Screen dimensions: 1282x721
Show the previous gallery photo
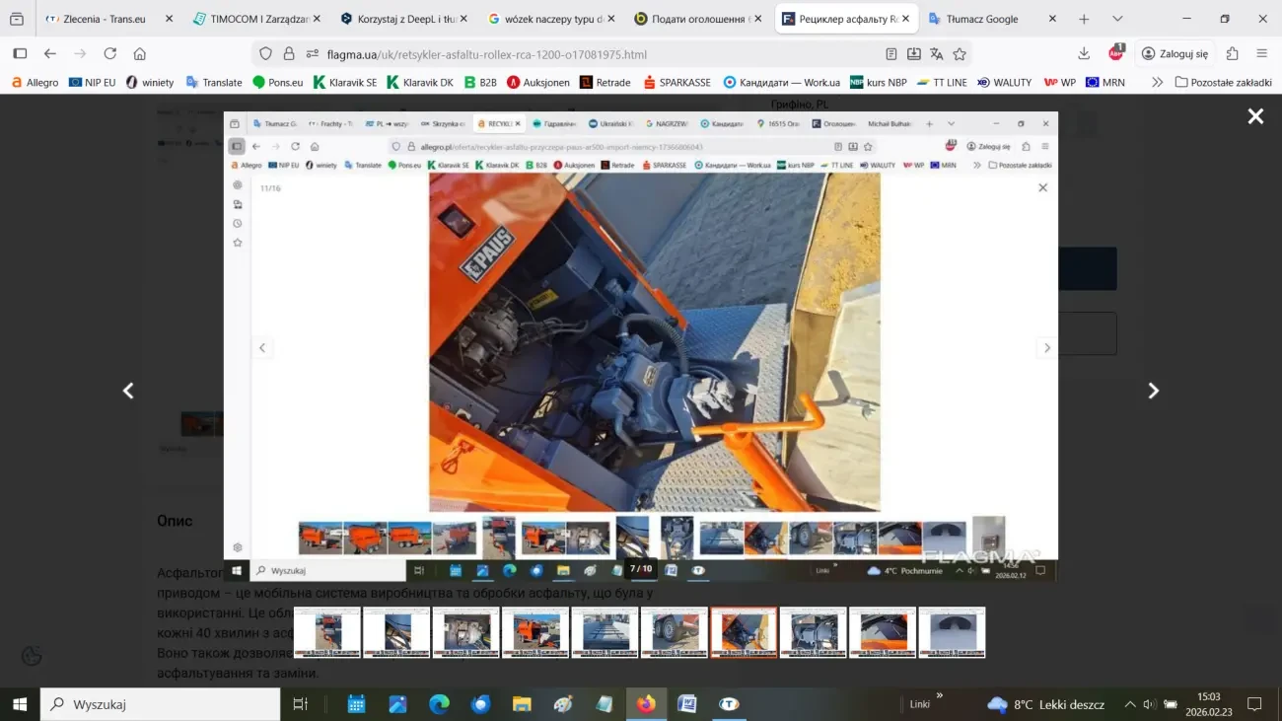point(128,391)
